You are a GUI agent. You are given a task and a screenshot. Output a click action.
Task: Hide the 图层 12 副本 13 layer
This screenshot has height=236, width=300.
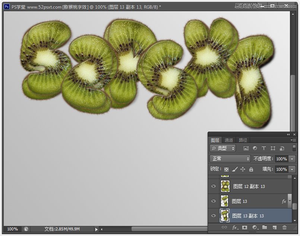[214, 186]
